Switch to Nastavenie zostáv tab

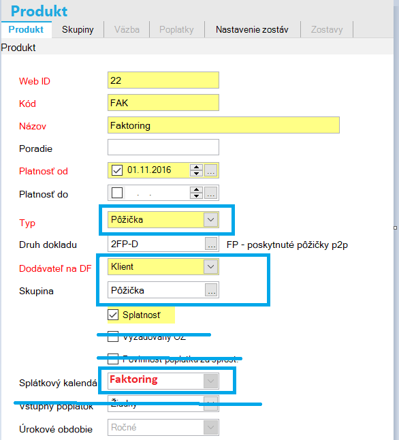point(252,29)
